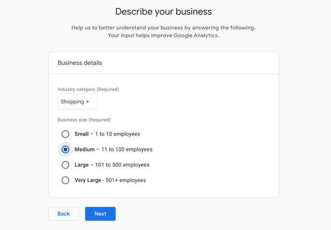The width and height of the screenshot is (331, 230).
Task: Click the '11 to 100 employees' text
Action: pos(126,149)
